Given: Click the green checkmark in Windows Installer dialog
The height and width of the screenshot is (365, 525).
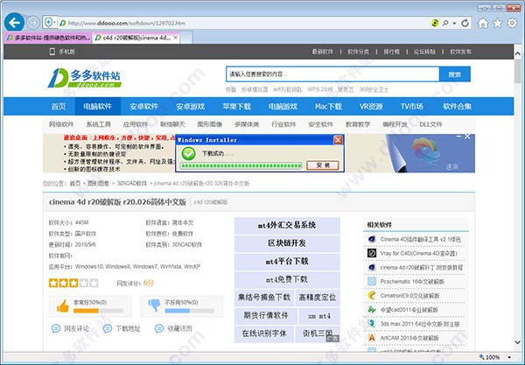Looking at the screenshot, I should click(188, 154).
